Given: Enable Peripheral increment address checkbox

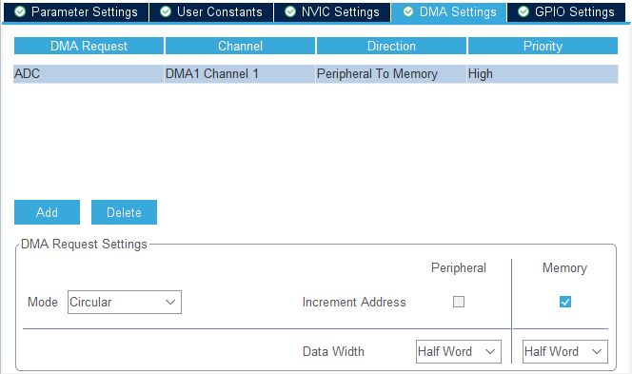Looking at the screenshot, I should pos(459,302).
